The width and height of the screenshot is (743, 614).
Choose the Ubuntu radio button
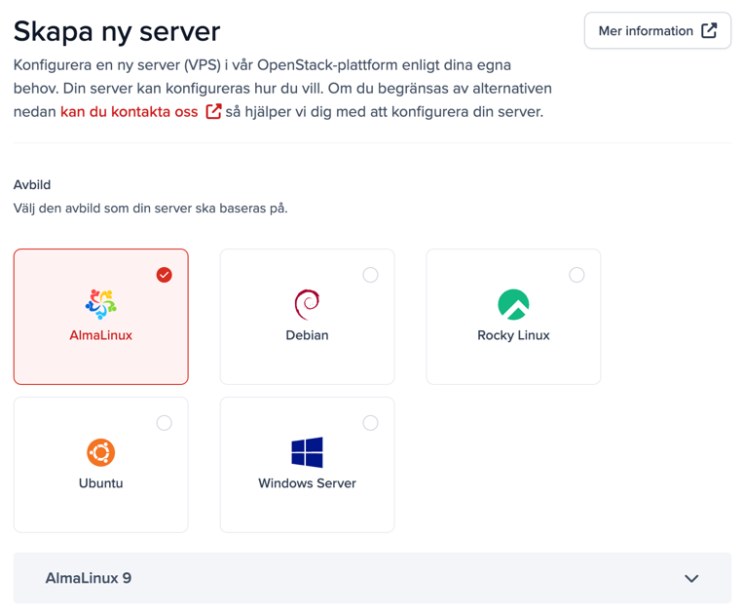pyautogui.click(x=165, y=423)
